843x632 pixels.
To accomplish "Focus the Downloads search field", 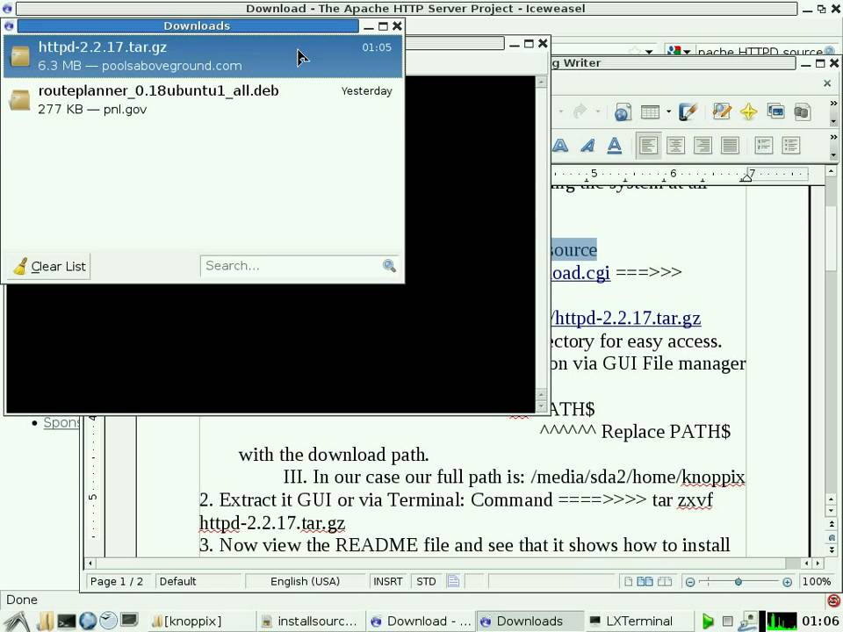I will 291,265.
